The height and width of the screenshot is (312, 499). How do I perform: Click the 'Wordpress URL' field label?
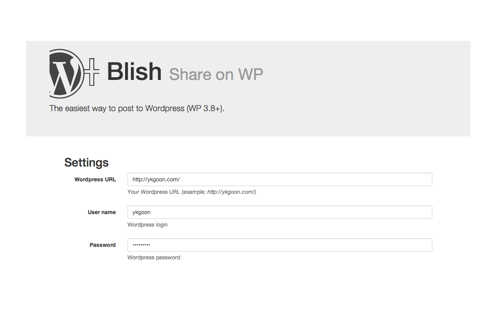tap(95, 179)
